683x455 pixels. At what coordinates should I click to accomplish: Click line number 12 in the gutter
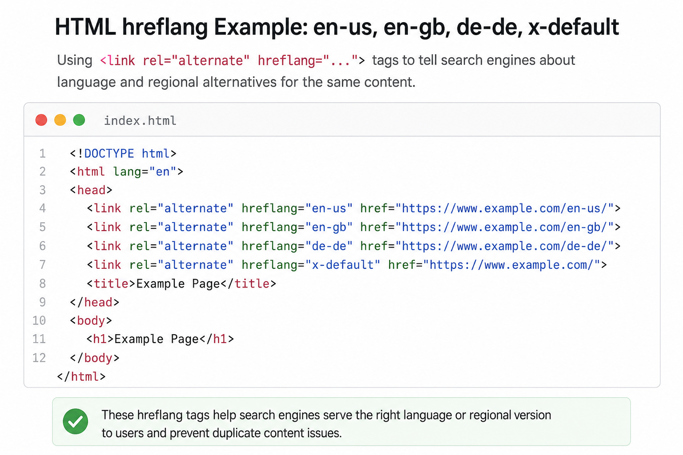39,358
